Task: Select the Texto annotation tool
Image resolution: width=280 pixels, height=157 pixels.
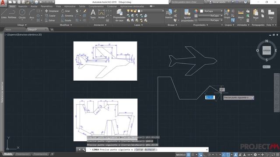Action: click(x=93, y=14)
